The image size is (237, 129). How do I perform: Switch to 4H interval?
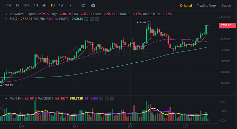tap(44, 5)
